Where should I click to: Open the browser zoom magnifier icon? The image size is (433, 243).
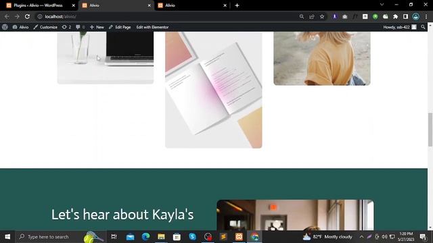pos(302,16)
